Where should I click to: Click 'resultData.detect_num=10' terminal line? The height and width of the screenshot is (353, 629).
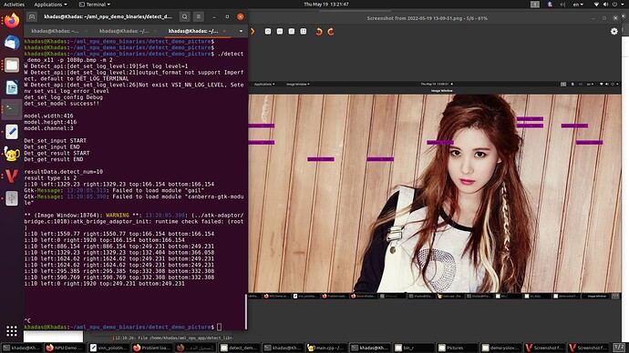point(64,172)
